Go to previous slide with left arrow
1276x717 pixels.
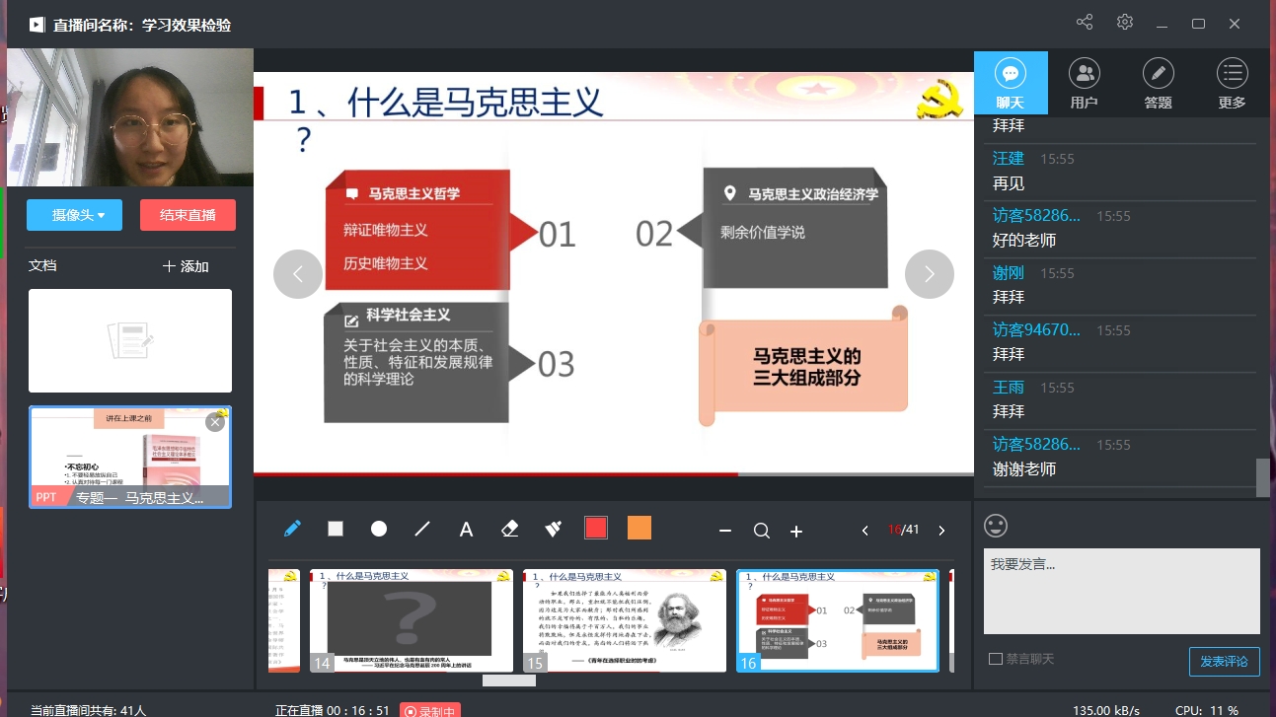[298, 274]
